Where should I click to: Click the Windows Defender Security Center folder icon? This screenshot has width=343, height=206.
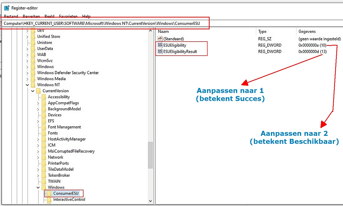pyautogui.click(x=33, y=73)
